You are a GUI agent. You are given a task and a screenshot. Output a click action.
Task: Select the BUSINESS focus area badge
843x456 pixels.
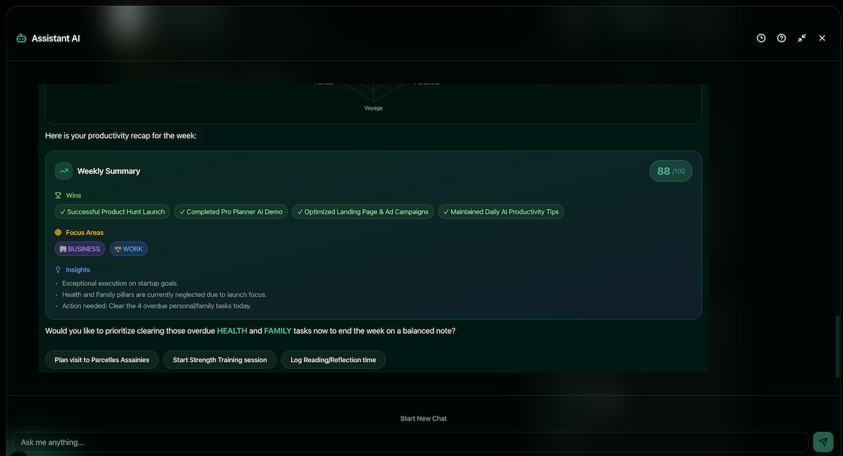coord(79,248)
